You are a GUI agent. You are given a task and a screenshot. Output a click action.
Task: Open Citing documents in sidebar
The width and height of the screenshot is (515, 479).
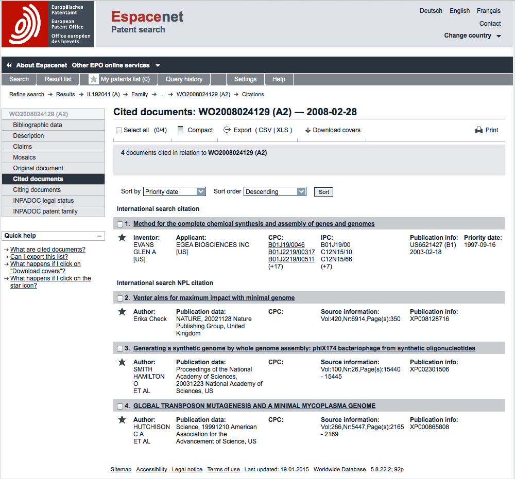[x=53, y=190]
